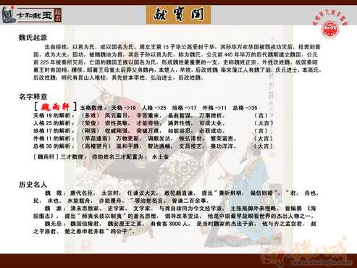Click the 魏 源 name entry
This screenshot has height=268, width=357.
click(x=54, y=209)
